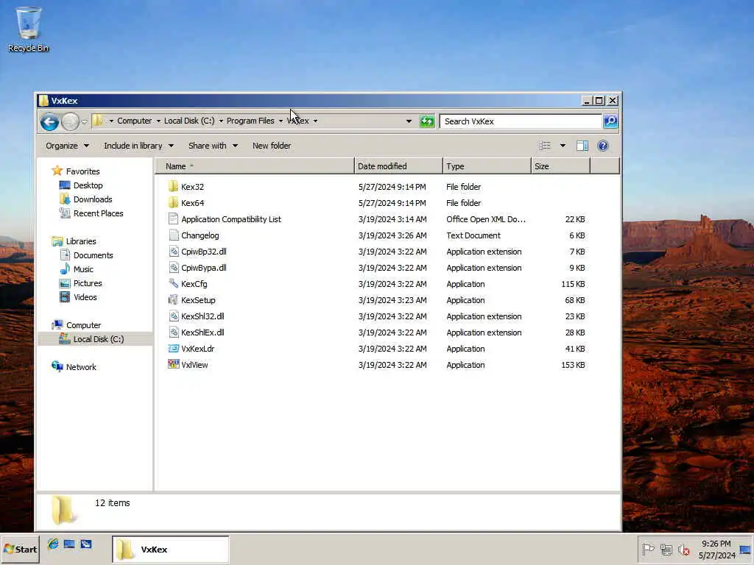This screenshot has height=565, width=754.
Task: Click the VxKex taskbar button
Action: (x=171, y=549)
